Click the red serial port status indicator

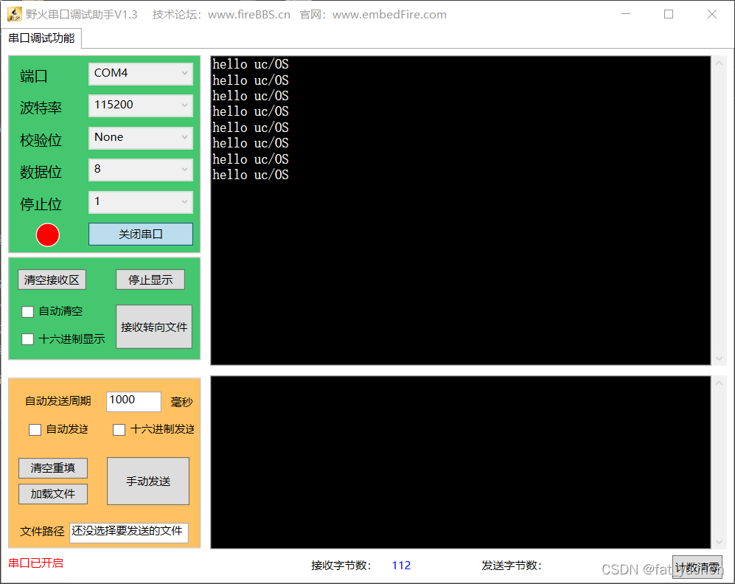pyautogui.click(x=48, y=234)
